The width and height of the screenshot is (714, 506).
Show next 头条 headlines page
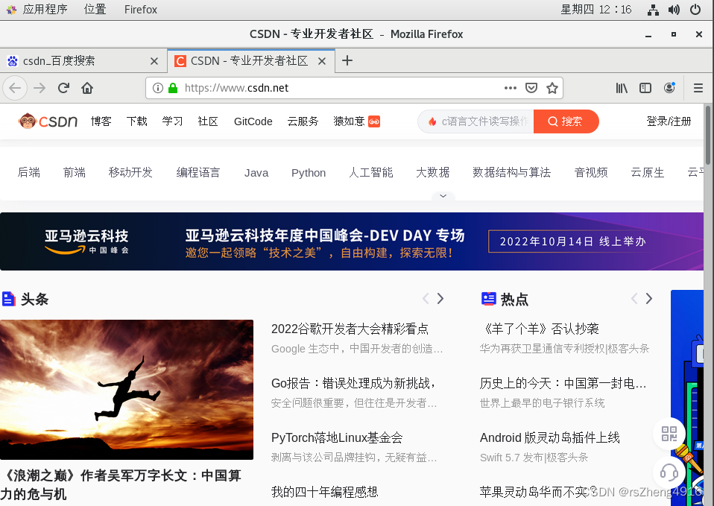(440, 299)
